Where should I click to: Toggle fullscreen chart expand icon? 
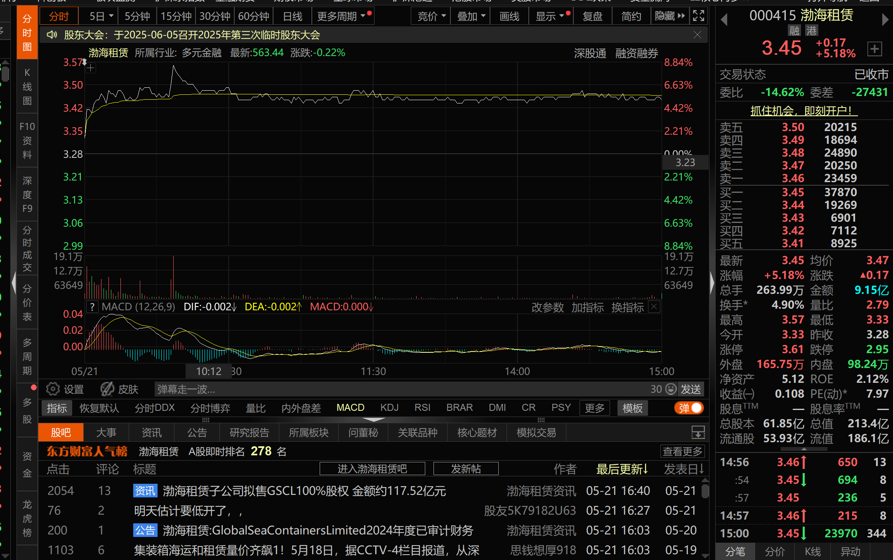(x=698, y=16)
